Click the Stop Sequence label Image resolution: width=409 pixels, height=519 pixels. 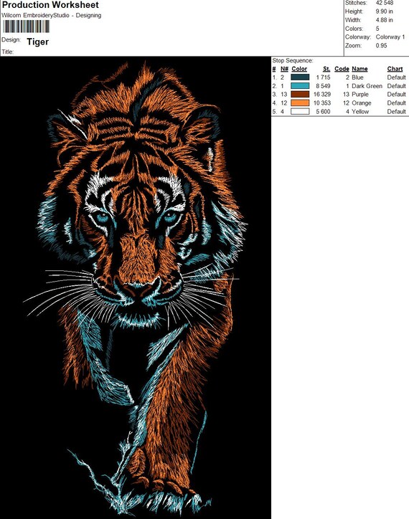[x=293, y=60]
